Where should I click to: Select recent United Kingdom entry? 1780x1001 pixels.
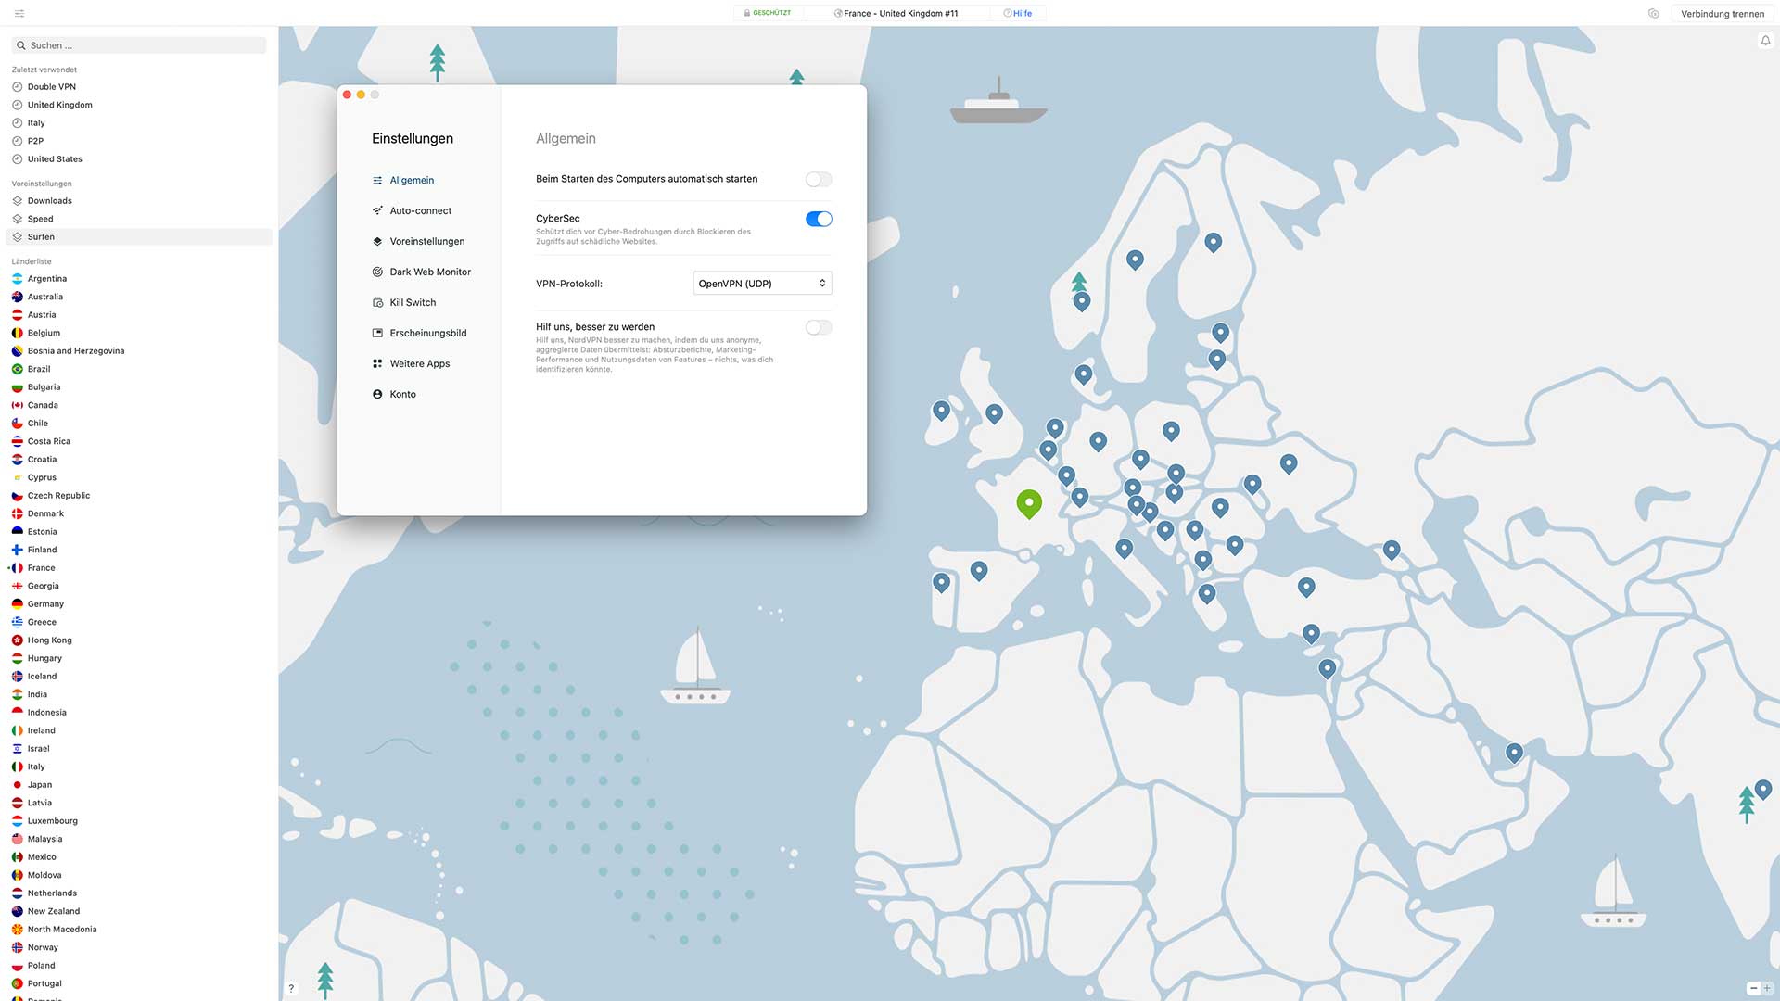coord(139,105)
